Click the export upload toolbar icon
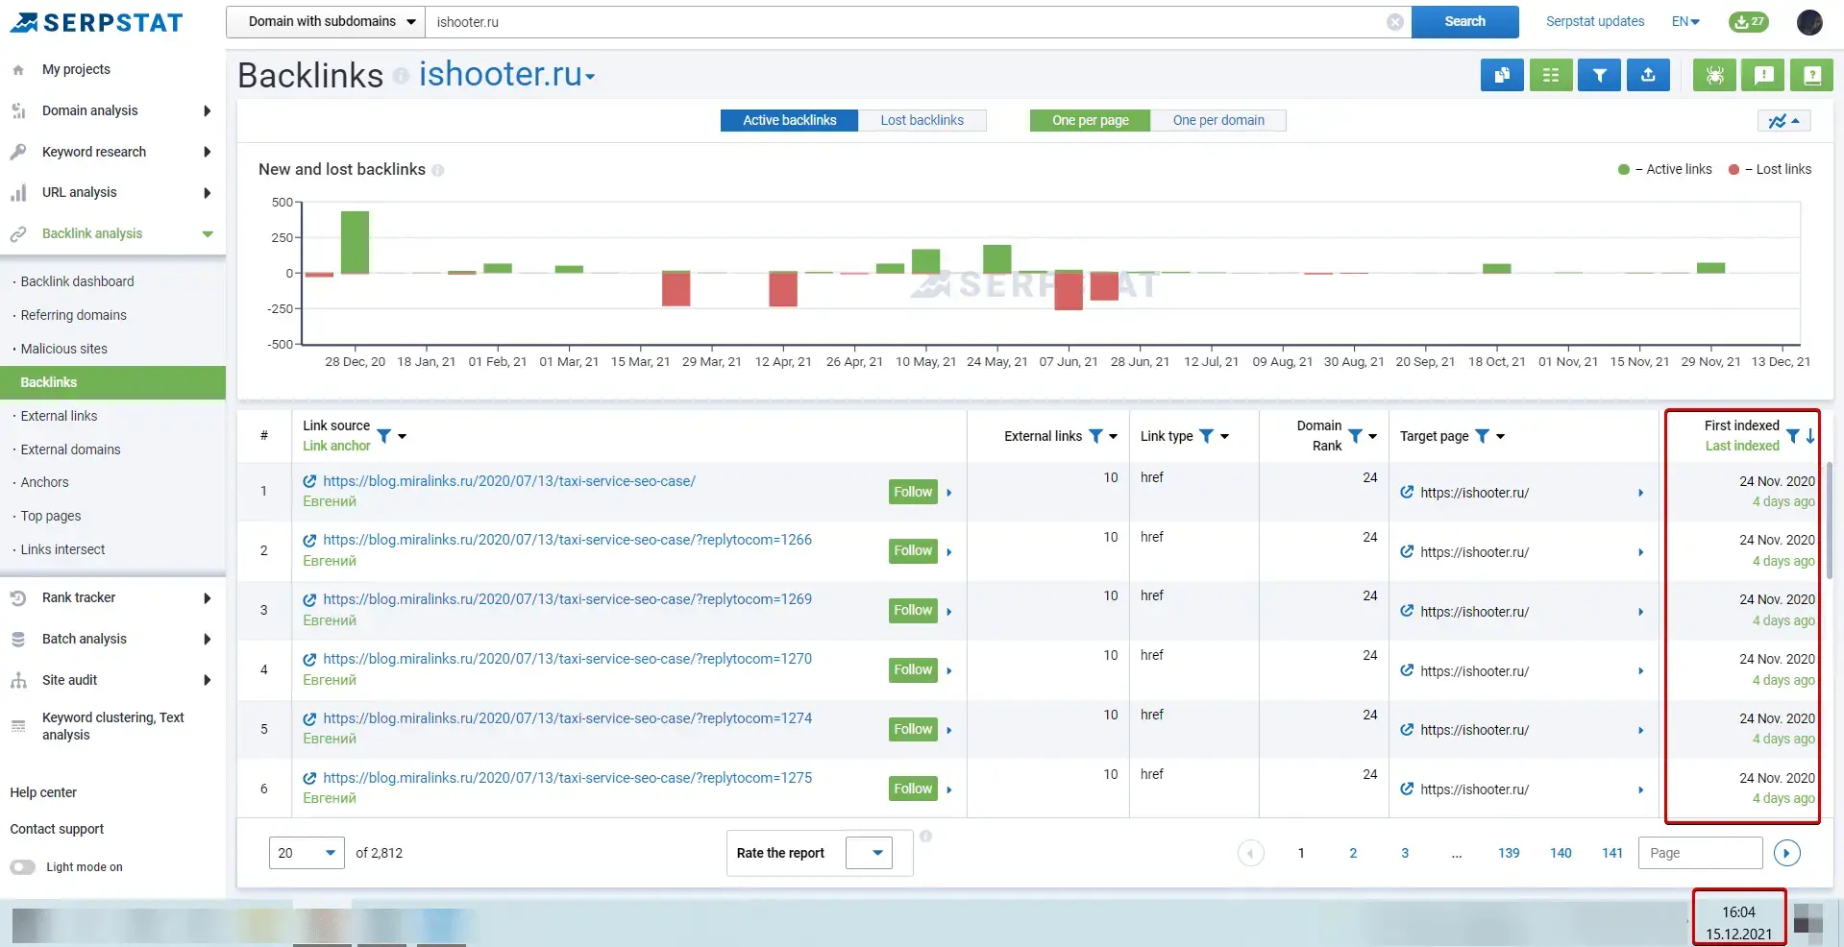 point(1649,75)
